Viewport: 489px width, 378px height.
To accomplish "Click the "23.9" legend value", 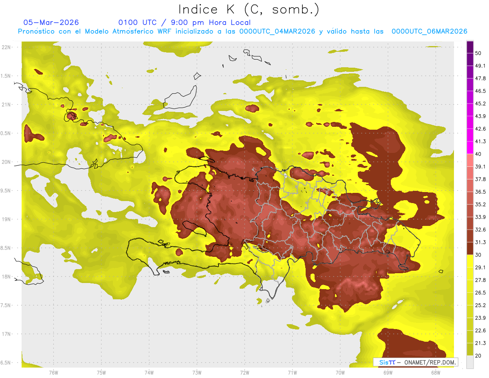I will coord(480,318).
